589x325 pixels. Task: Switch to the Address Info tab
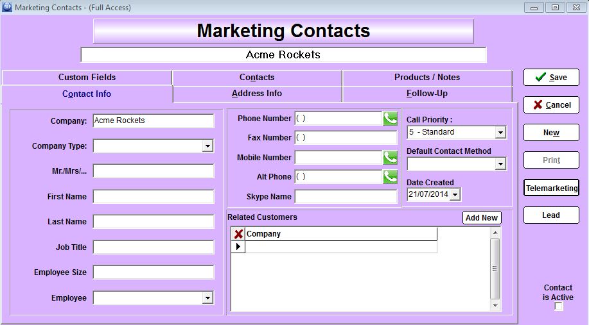(x=257, y=94)
